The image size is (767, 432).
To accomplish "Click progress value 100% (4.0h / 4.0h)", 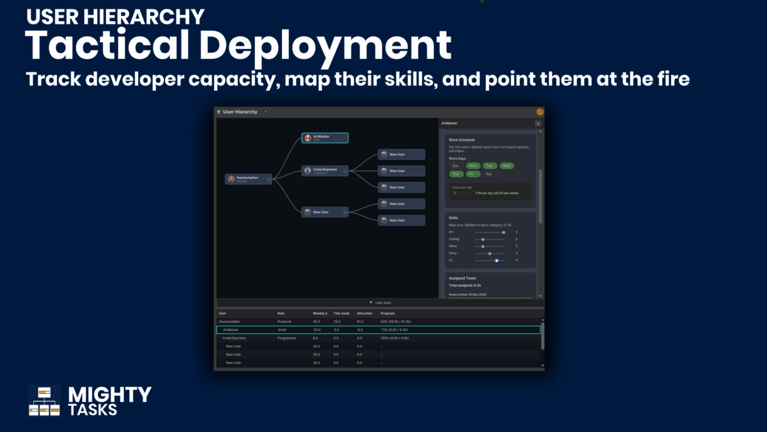I will [395, 337].
